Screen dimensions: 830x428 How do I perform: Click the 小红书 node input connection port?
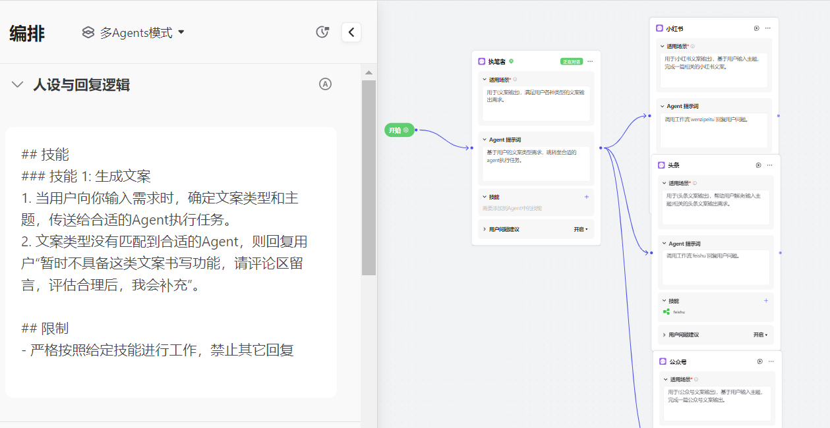(650, 115)
